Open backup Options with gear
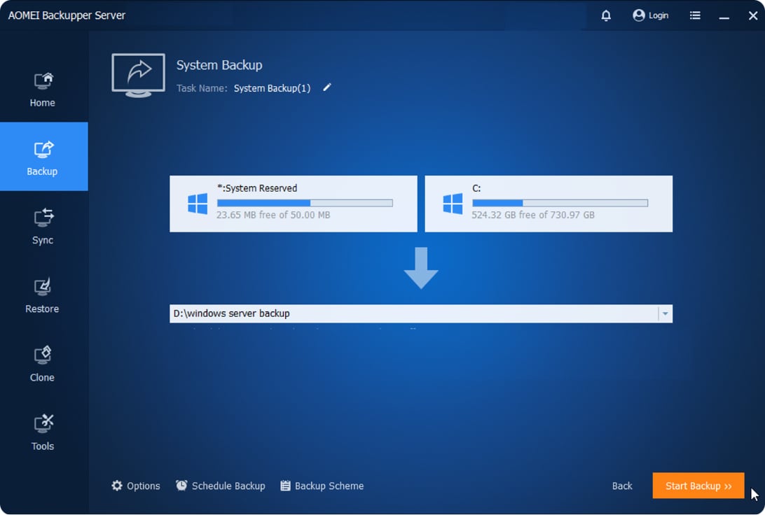765x515 pixels. click(x=136, y=486)
